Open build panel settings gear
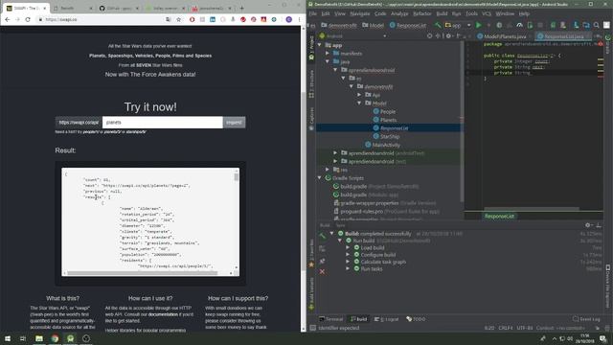This screenshot has width=613, height=345. 588,225
